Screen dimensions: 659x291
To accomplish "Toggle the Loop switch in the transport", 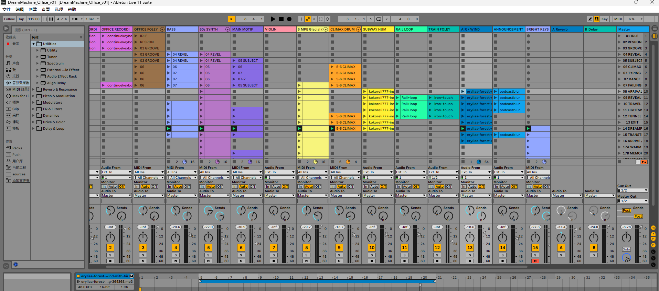I will 379,19.
